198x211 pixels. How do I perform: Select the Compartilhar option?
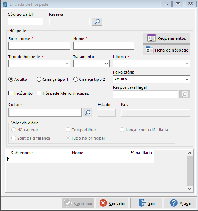[68, 130]
